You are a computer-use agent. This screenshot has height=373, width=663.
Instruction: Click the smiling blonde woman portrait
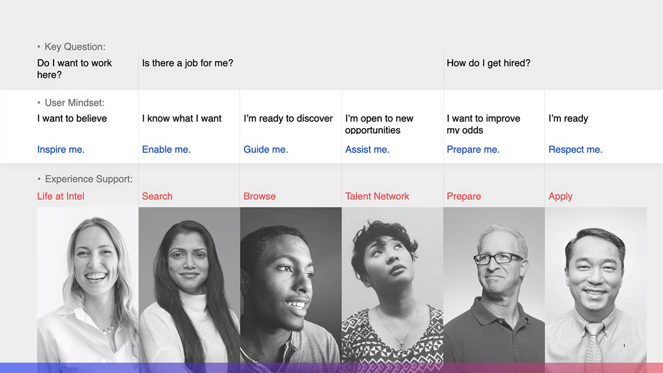(x=88, y=285)
